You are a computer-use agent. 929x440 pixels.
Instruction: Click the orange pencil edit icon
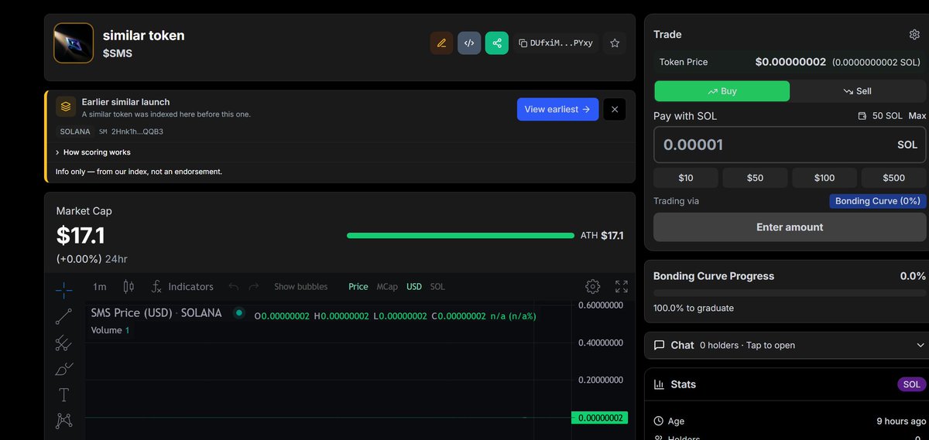[x=441, y=43]
